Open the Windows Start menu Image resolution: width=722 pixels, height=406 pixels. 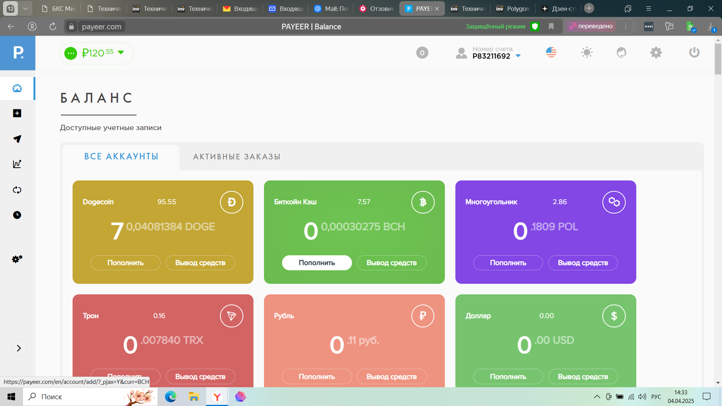click(11, 396)
